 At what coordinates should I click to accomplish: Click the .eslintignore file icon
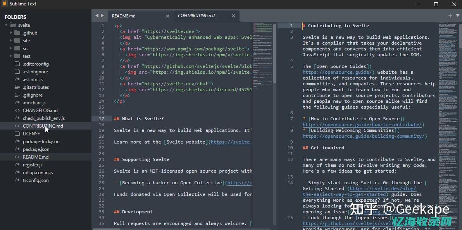tap(17, 71)
